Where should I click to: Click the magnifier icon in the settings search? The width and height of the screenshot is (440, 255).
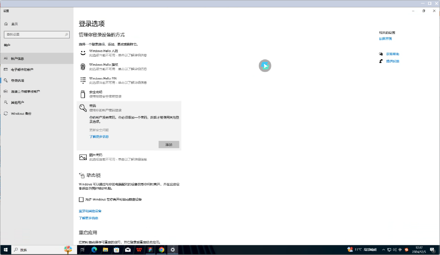coord(67,34)
